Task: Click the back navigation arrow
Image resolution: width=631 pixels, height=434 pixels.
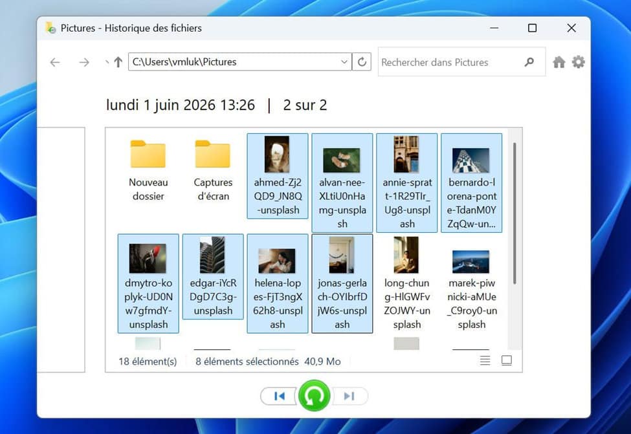Action: pos(55,62)
